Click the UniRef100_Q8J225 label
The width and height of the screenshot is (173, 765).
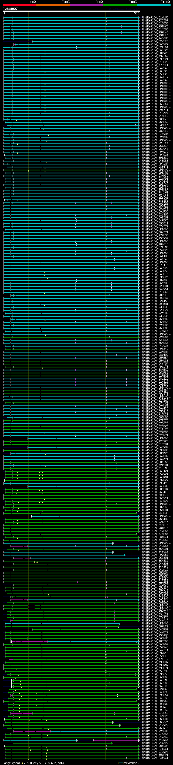[155, 379]
